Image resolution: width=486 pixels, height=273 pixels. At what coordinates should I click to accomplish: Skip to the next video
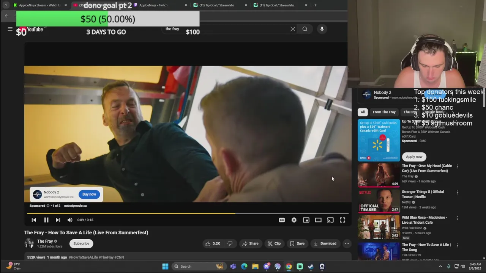click(58, 220)
